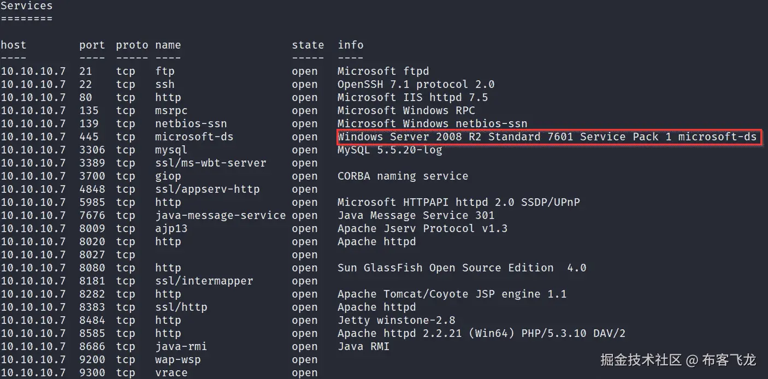The height and width of the screenshot is (379, 768).
Task: Click the "掘金技术社区 @ 布客飞龙" watermark
Action: [x=678, y=360]
